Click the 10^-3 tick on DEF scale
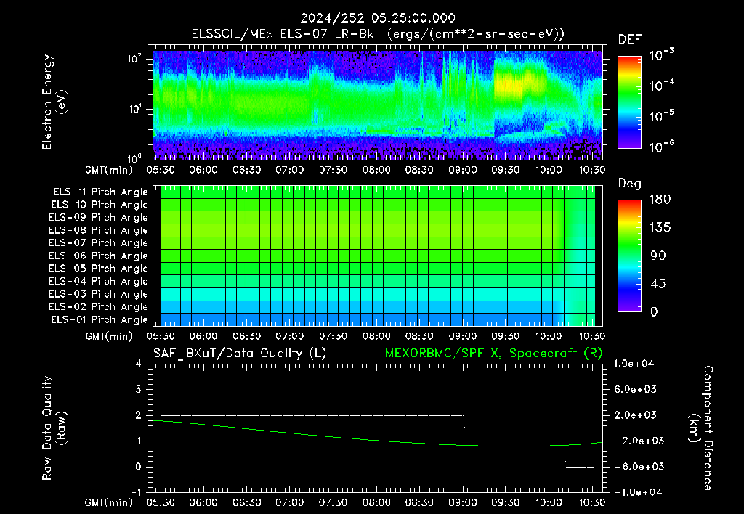This screenshot has height=514, width=744. 661,55
